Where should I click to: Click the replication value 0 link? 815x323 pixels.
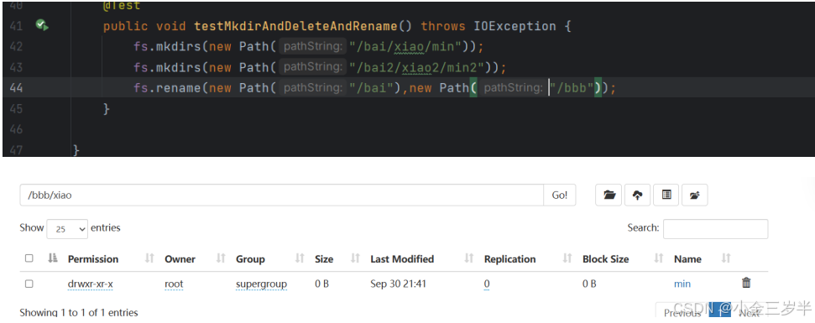[x=487, y=284]
